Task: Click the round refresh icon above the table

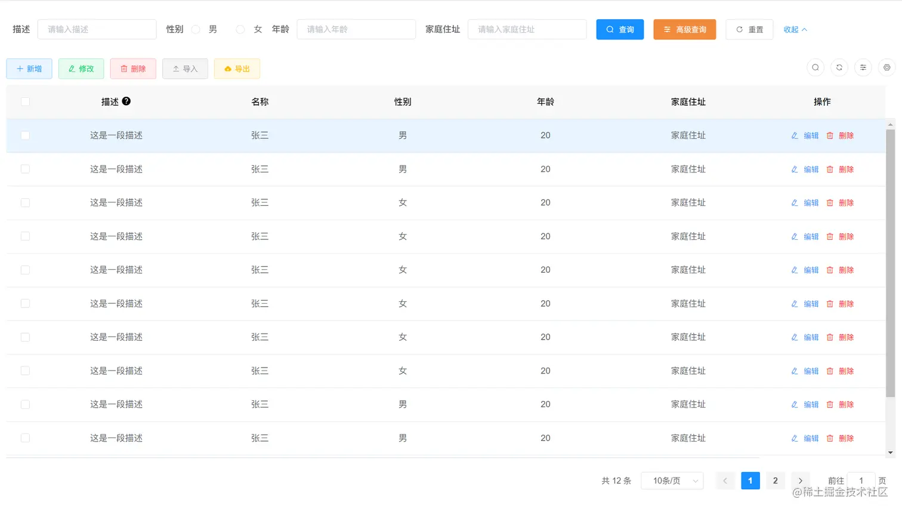Action: coord(839,67)
